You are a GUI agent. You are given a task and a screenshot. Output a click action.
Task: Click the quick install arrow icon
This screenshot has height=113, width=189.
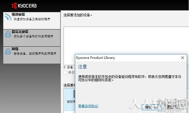(x=8, y=17)
